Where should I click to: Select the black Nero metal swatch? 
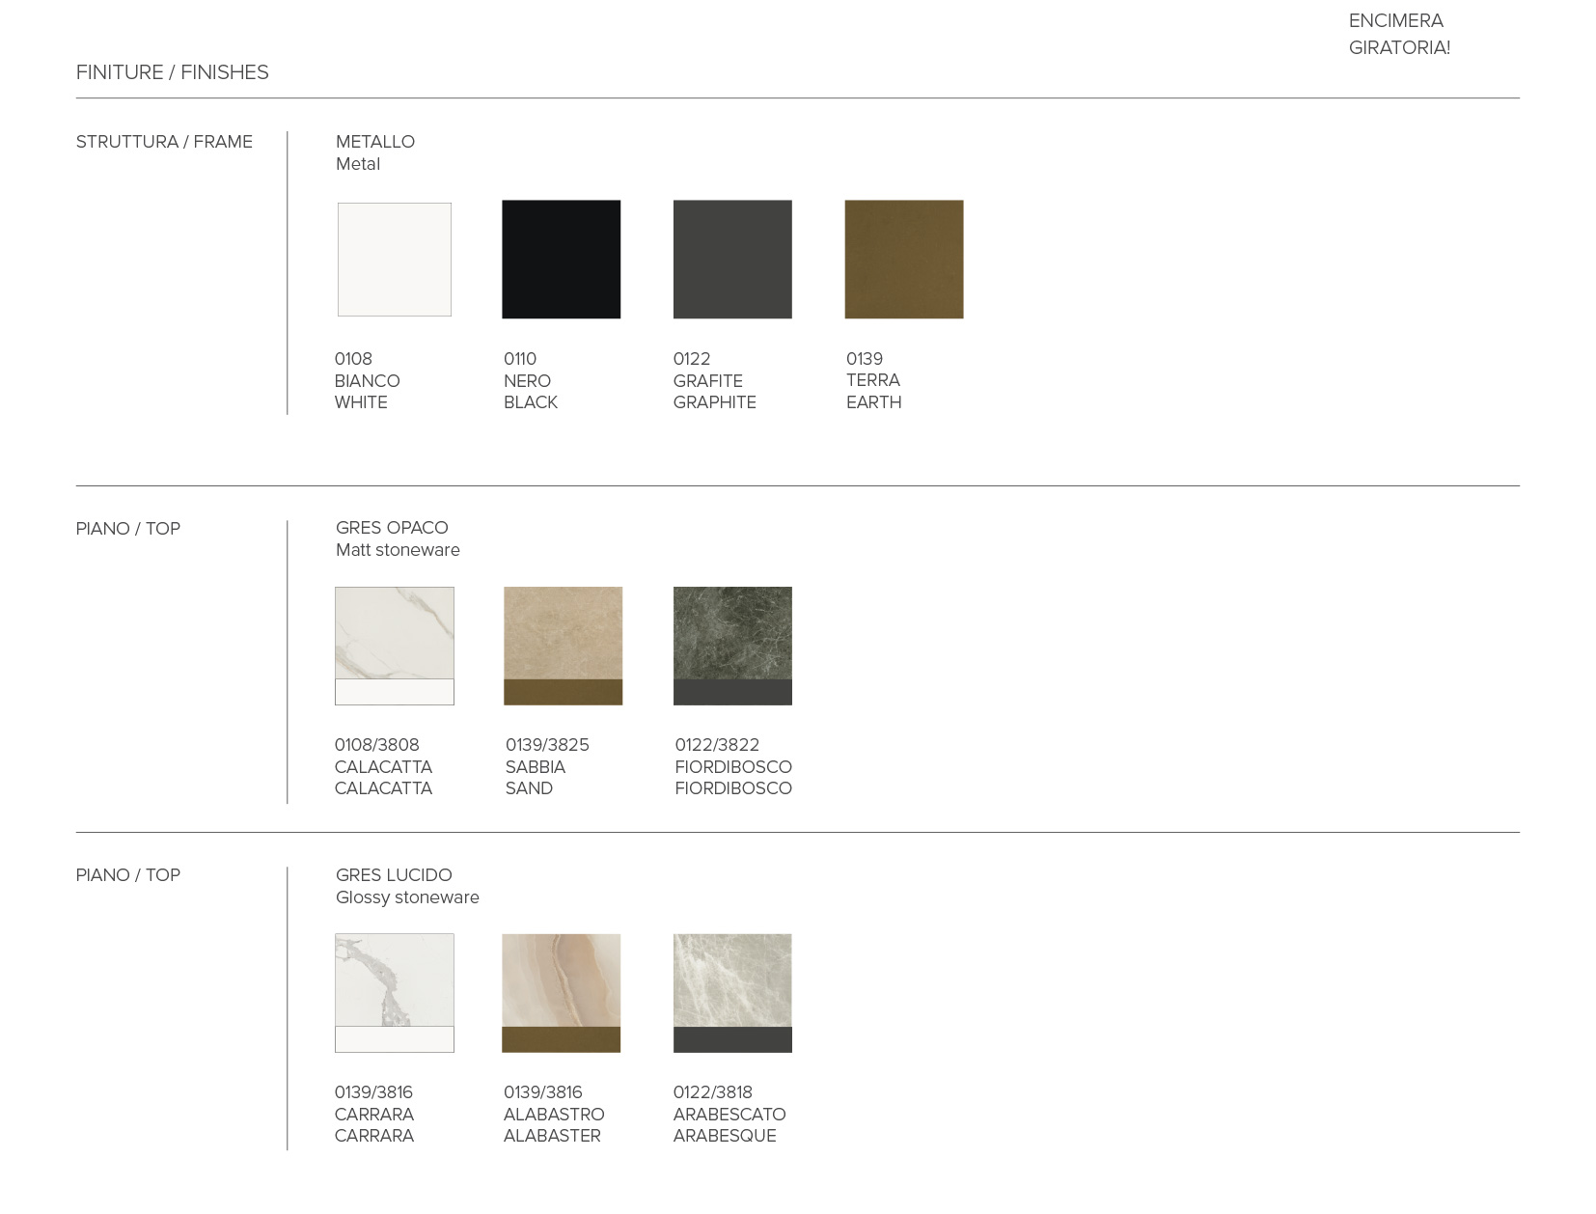tap(561, 259)
